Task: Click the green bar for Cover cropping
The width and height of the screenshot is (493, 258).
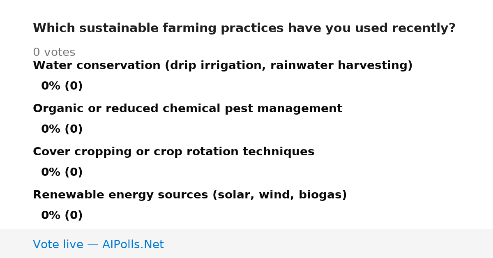Action: (33, 173)
